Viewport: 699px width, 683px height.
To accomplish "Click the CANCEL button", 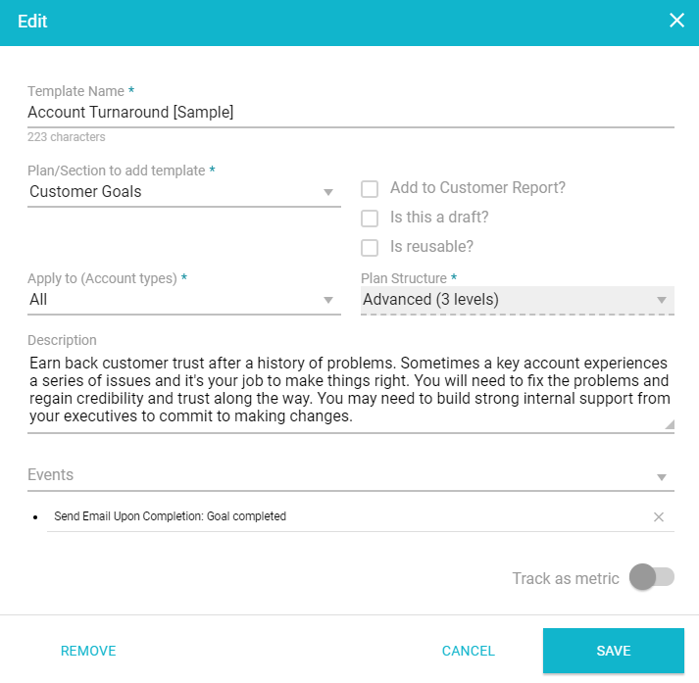I will [x=469, y=651].
